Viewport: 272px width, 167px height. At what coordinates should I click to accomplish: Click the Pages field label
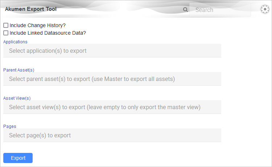[10, 126]
